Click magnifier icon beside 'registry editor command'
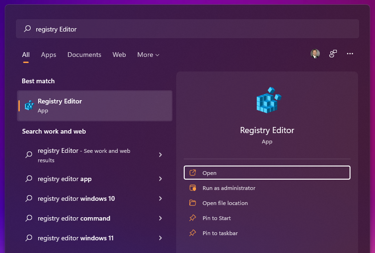 tap(29, 218)
